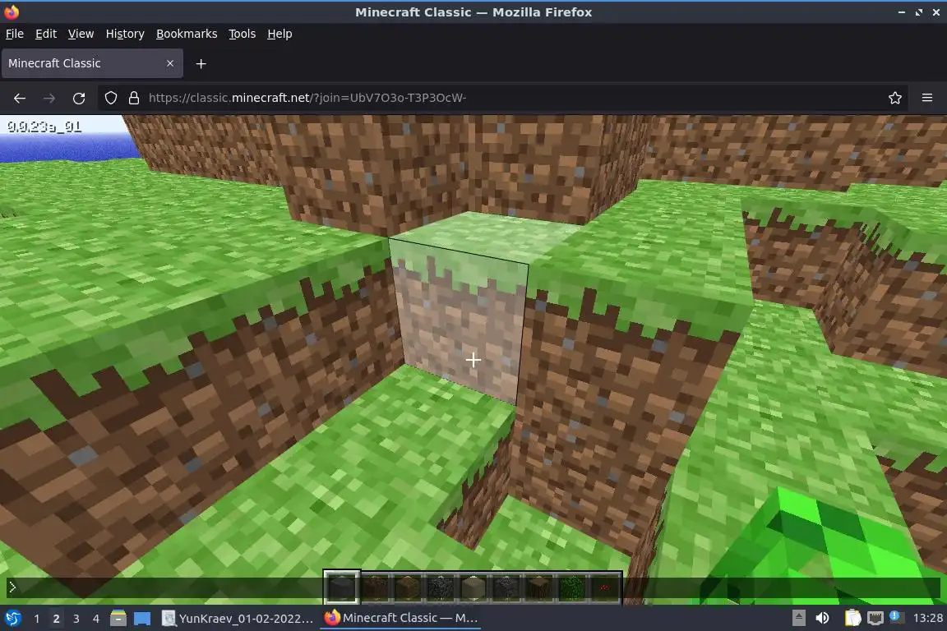The height and width of the screenshot is (631, 947).
Task: Select the ninth hotbar slot with red mushroom
Action: [603, 587]
